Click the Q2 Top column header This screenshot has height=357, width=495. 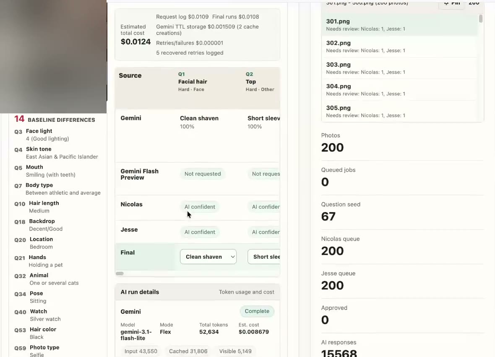260,81
